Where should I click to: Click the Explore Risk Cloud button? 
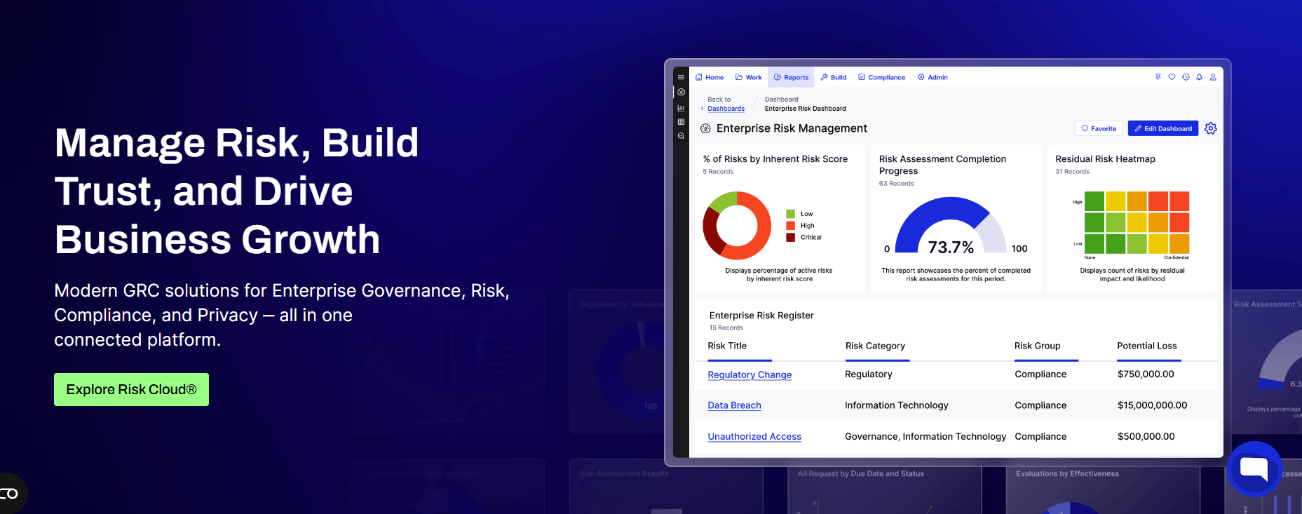pyautogui.click(x=131, y=389)
